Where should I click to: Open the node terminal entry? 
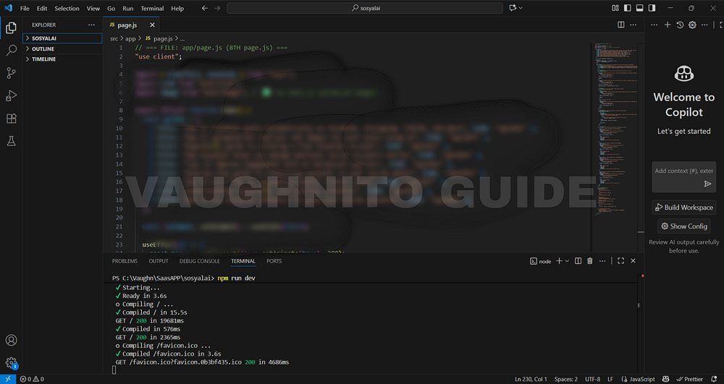point(540,261)
